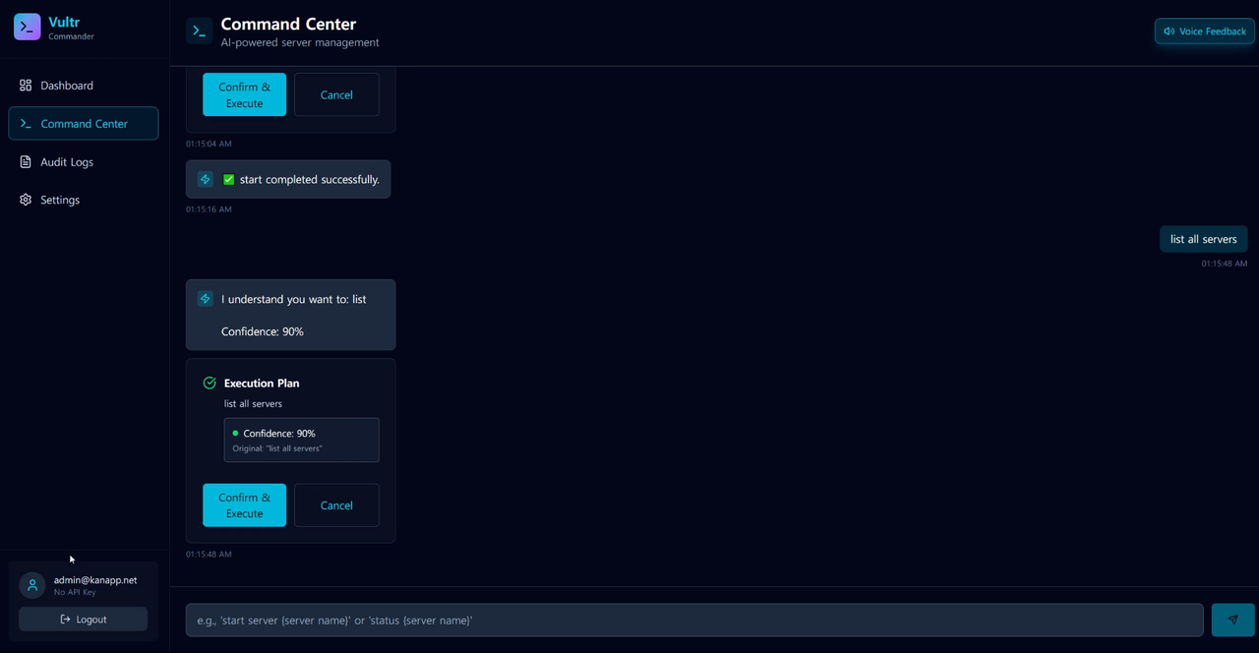This screenshot has width=1259, height=653.
Task: Log out of the admin account
Action: click(x=84, y=620)
